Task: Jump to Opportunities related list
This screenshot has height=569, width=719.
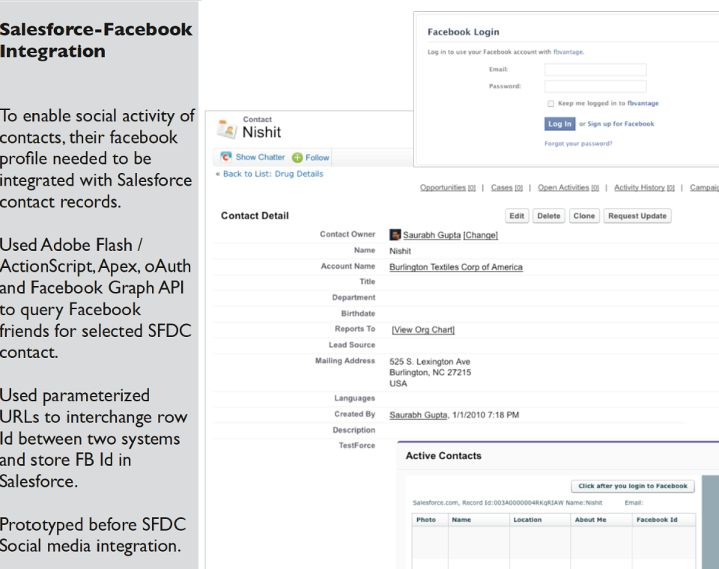Action: (x=448, y=187)
